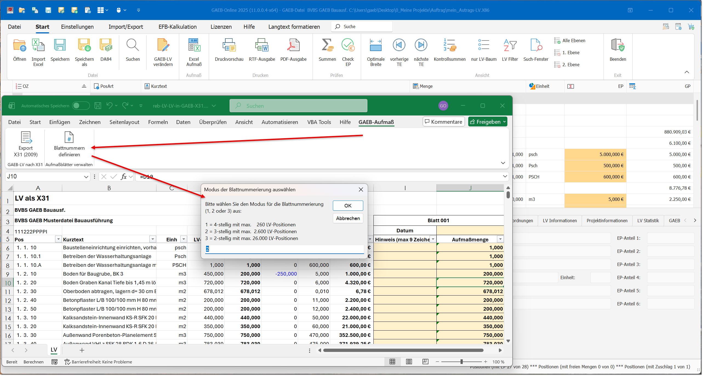Viewport: 703px width, 376px height.
Task: Switch to normal grid view
Action: click(392, 362)
